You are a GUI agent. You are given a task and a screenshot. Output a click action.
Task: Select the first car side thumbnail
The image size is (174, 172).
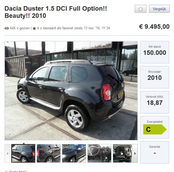tap(23, 153)
